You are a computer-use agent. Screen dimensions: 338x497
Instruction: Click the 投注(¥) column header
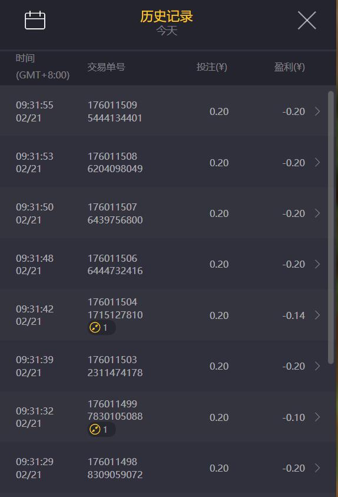tap(212, 67)
